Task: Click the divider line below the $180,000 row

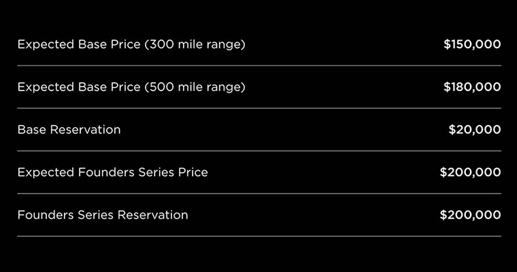Action: (258, 108)
